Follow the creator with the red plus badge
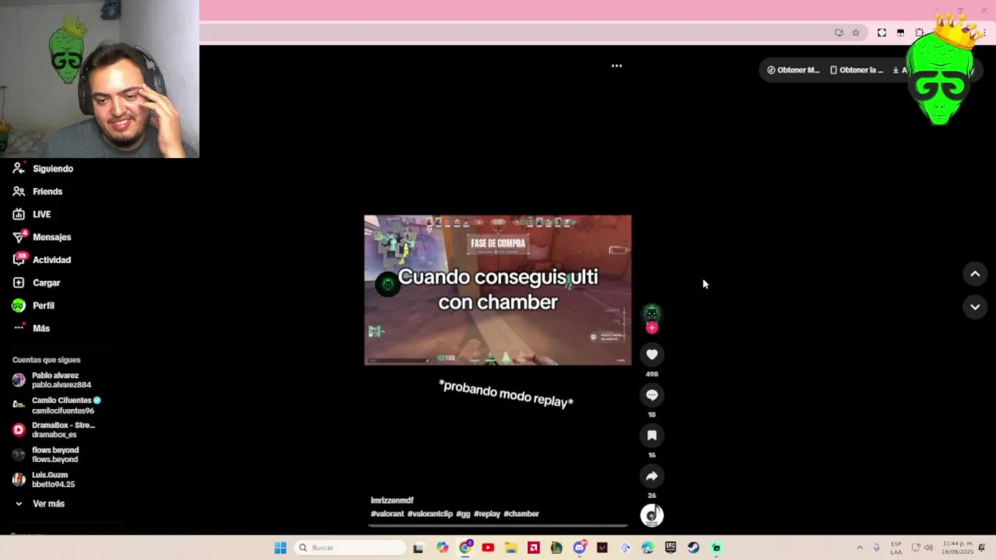Viewport: 996px width, 560px height. tap(652, 328)
